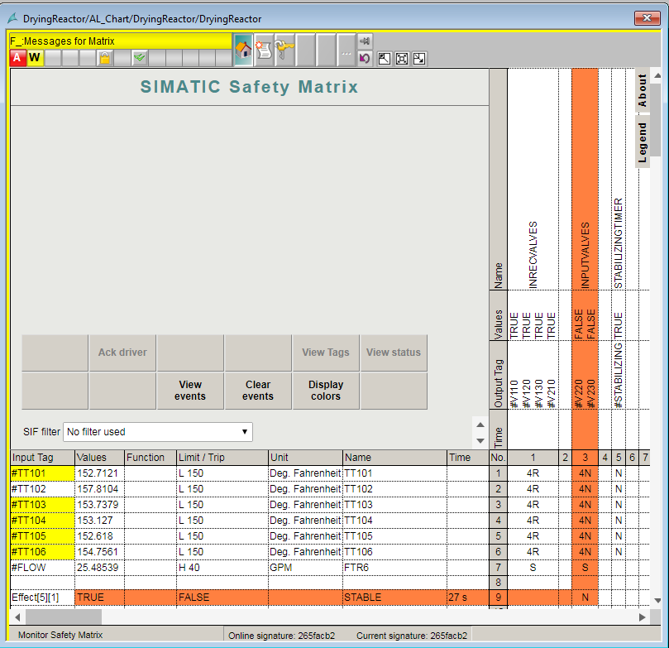
Task: Click the GPM unit cell
Action: (305, 568)
